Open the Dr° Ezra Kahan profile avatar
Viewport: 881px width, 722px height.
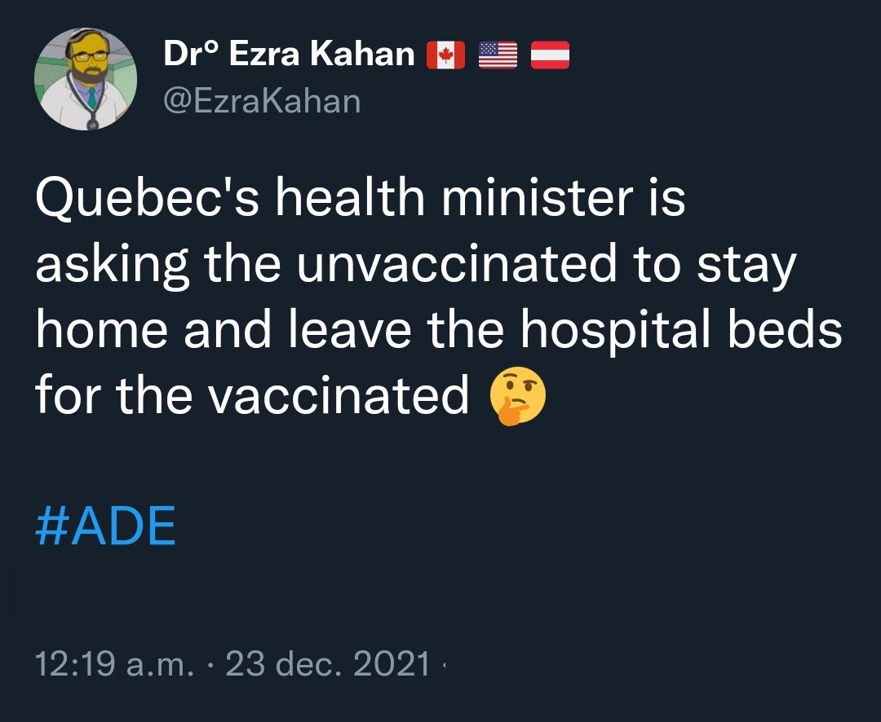point(85,79)
